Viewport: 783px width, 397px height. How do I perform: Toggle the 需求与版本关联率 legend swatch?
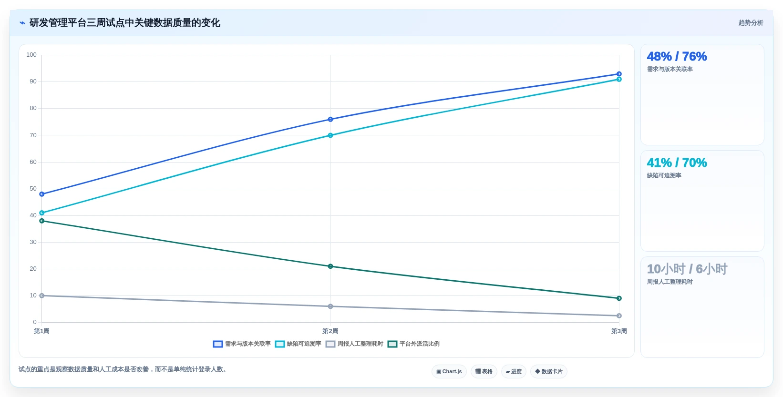[x=218, y=344]
